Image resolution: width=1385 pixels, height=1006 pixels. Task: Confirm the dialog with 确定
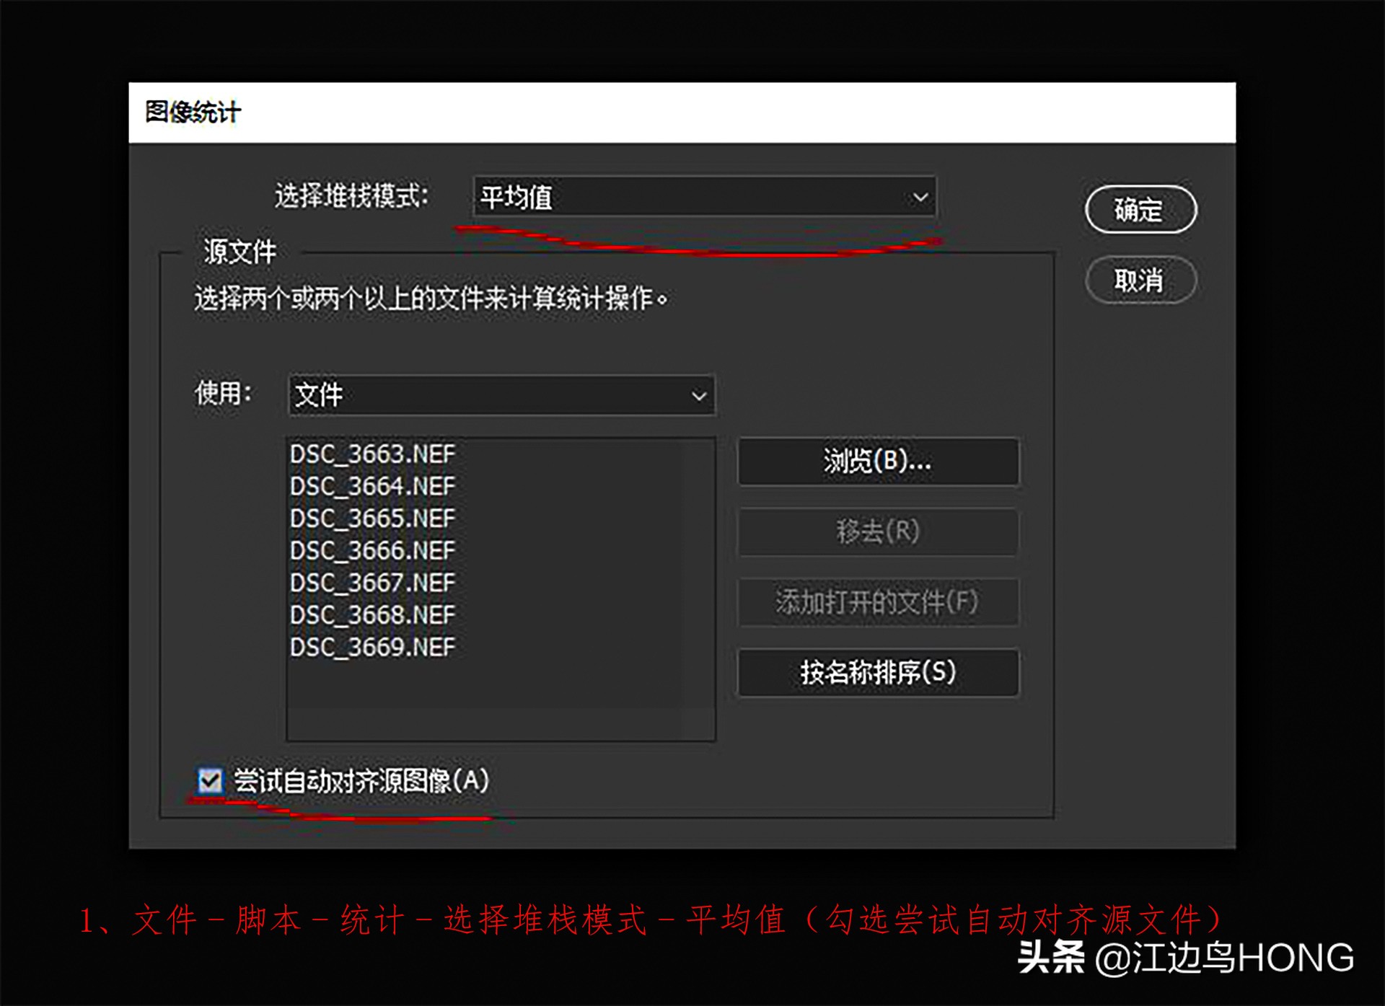tap(1140, 210)
